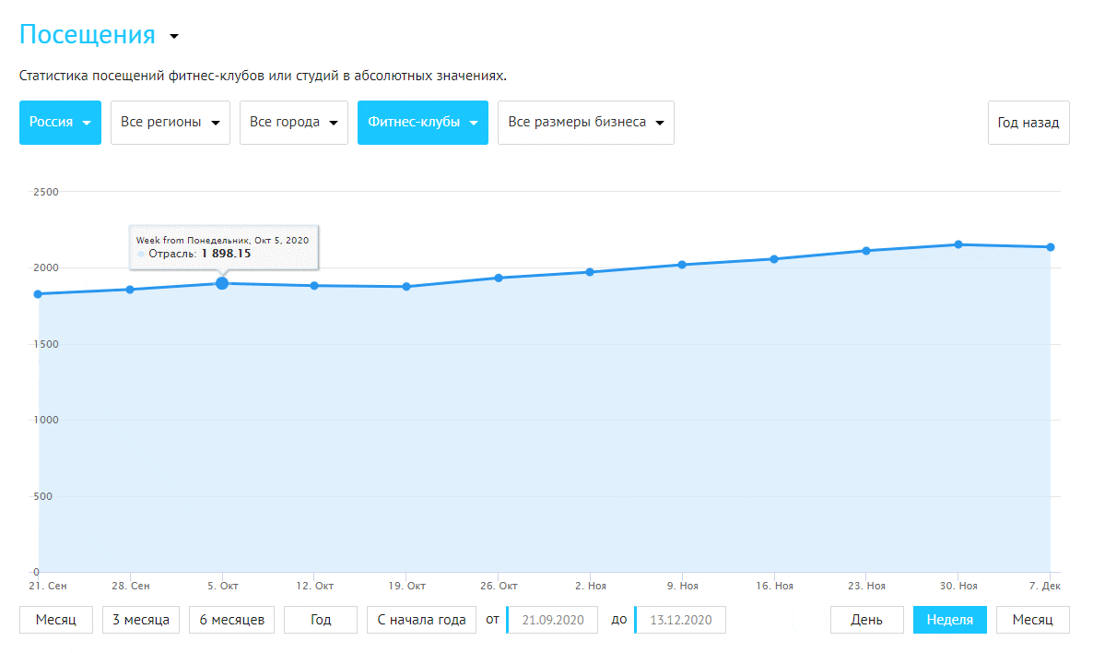Select the 3 месяца range preset
Viewport: 1093px width, 653px height.
click(141, 620)
